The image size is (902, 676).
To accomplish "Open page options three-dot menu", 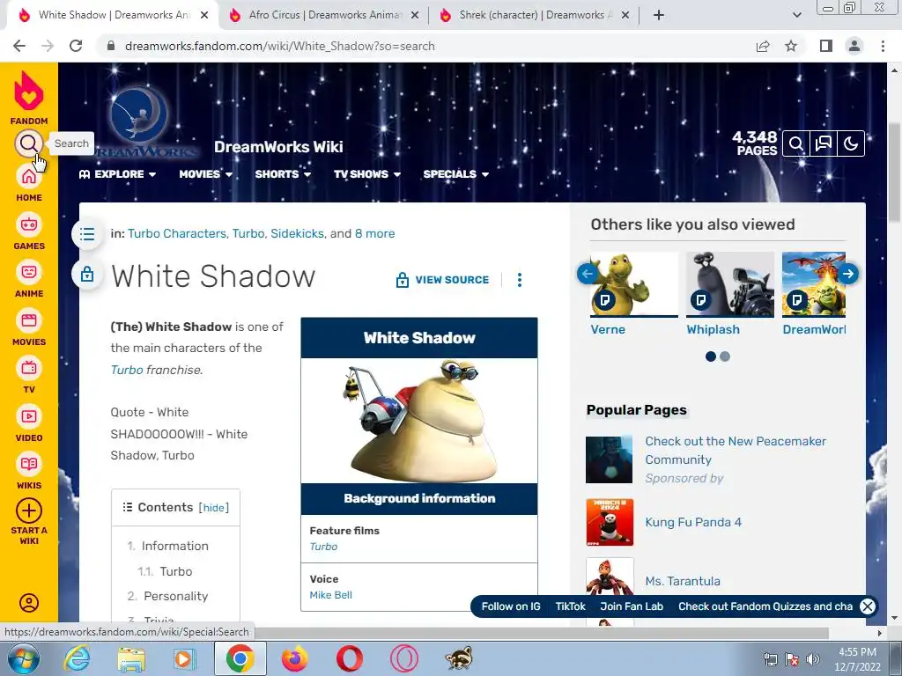I will 520,280.
